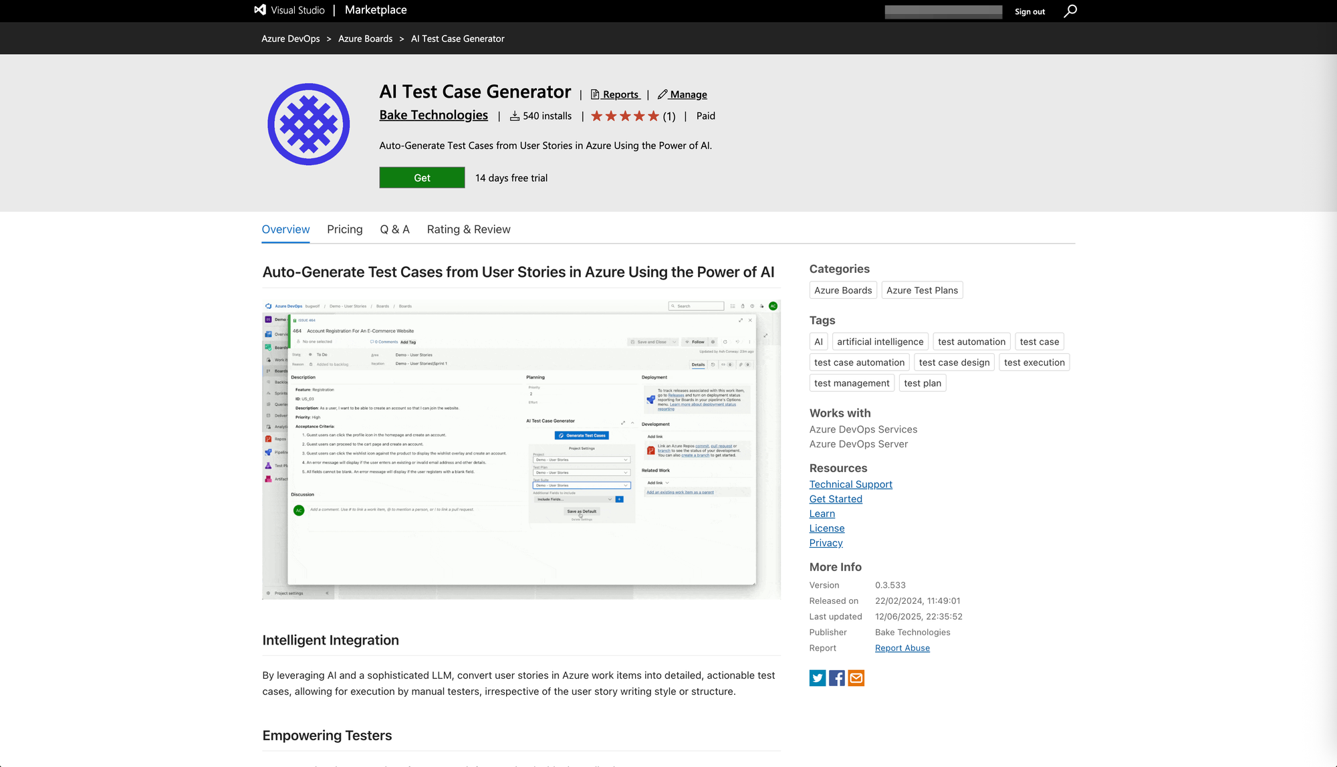Switch to the Overview tab
The image size is (1337, 767).
(x=285, y=229)
